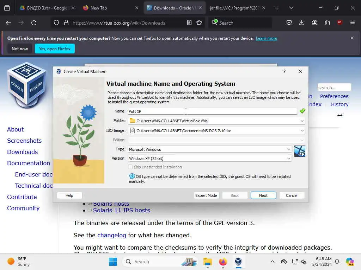Open the Solaris 11 IPS hosts link
This screenshot has width=361, height=270.
pos(121,210)
